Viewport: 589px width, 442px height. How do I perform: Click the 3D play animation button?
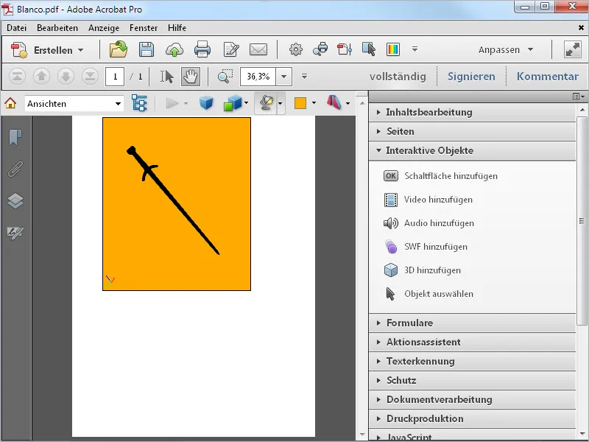tap(172, 103)
